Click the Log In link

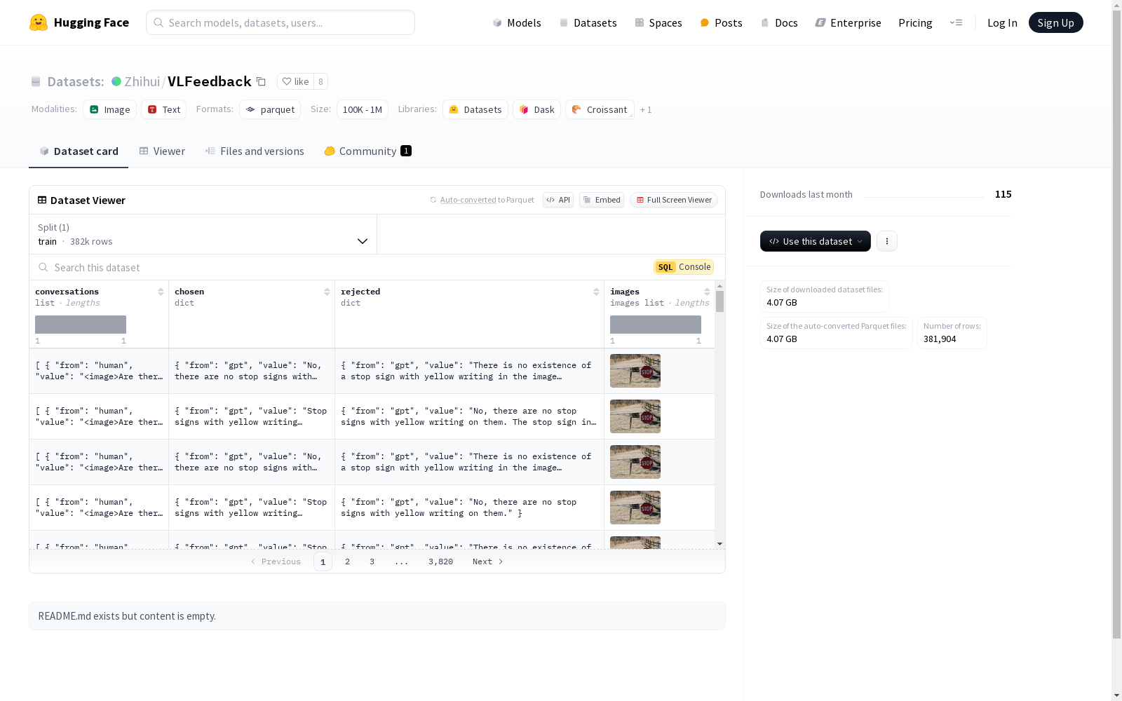point(1002,22)
